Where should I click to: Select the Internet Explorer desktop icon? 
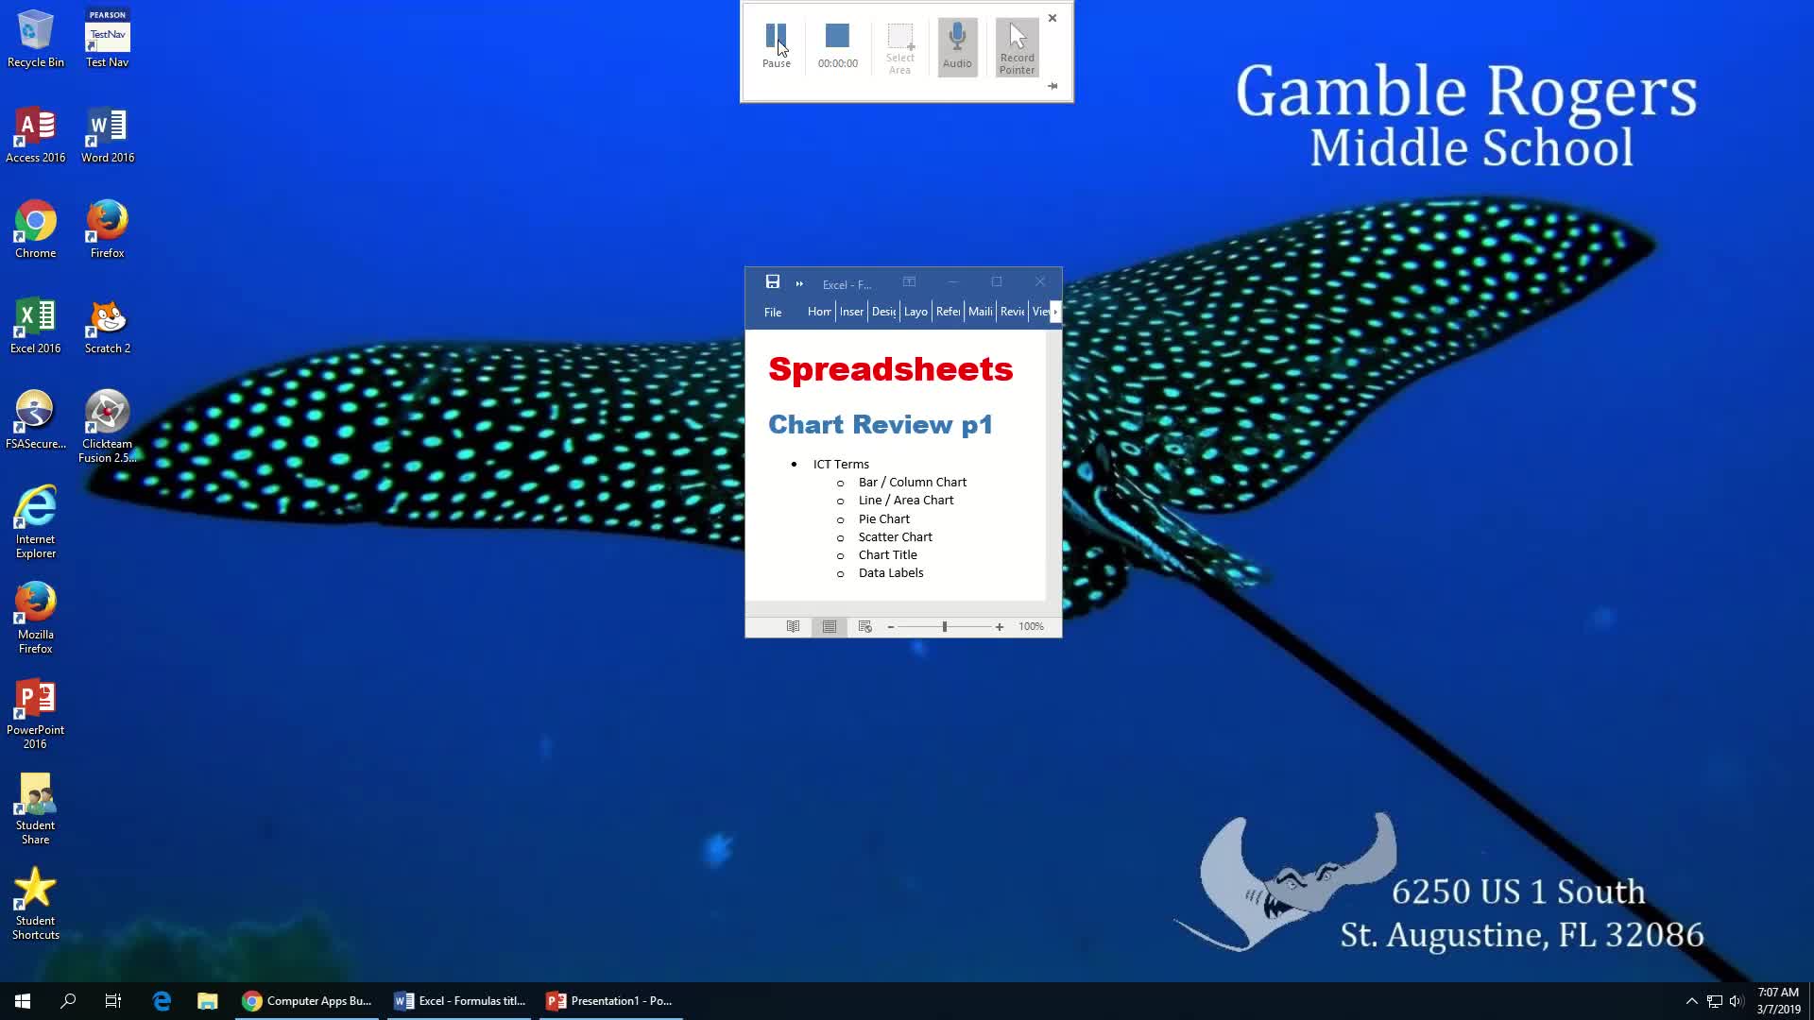[36, 522]
